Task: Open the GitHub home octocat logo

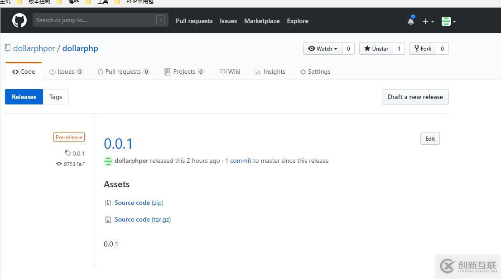Action: [19, 20]
